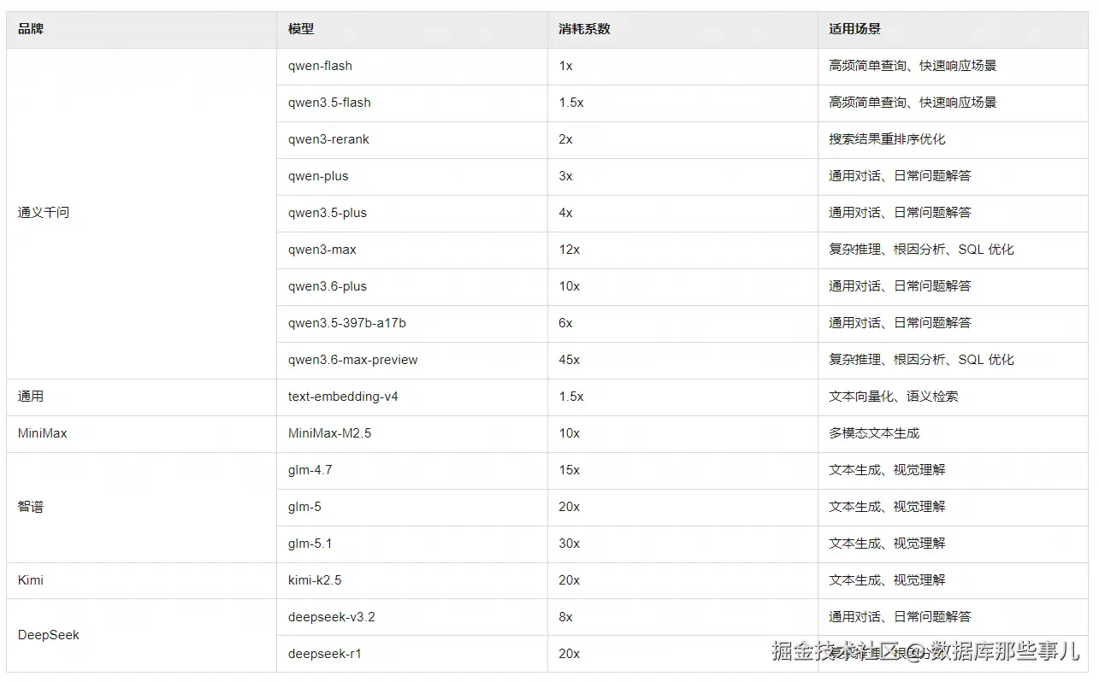This screenshot has width=1099, height=682.
Task: Select the 1.5x coefficient for text-embedding-v4
Action: point(571,397)
